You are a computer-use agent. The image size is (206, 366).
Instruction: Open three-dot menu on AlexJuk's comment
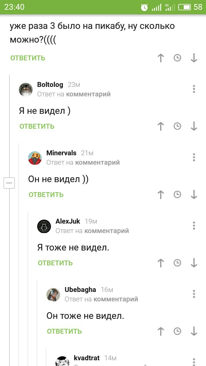(x=194, y=226)
